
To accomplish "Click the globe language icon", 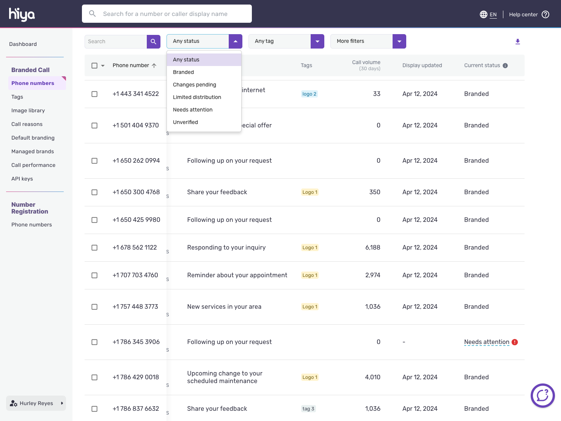I will [483, 14].
